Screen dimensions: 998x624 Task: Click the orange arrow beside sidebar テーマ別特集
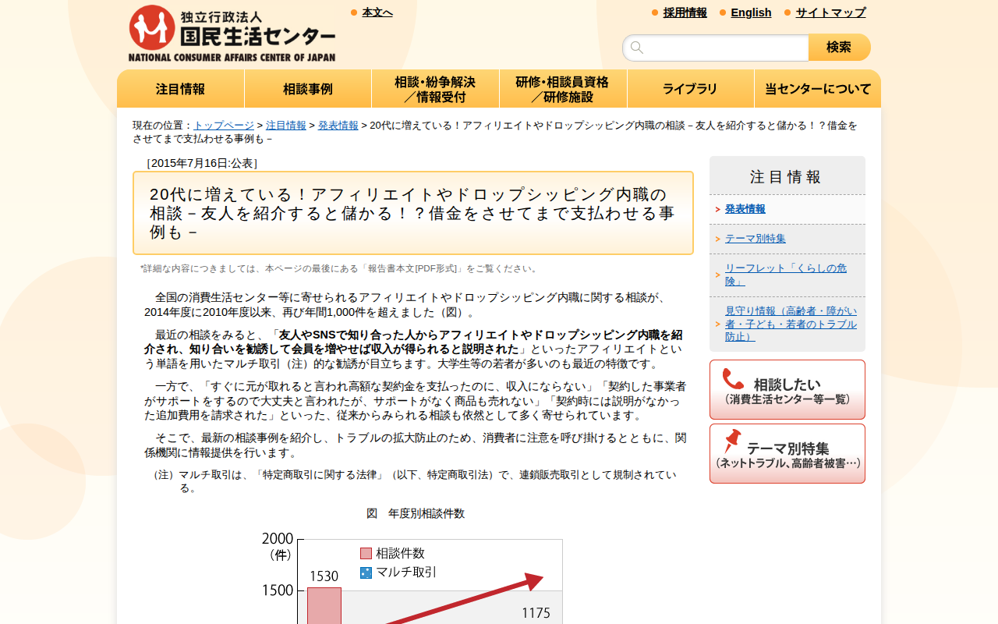coord(717,239)
